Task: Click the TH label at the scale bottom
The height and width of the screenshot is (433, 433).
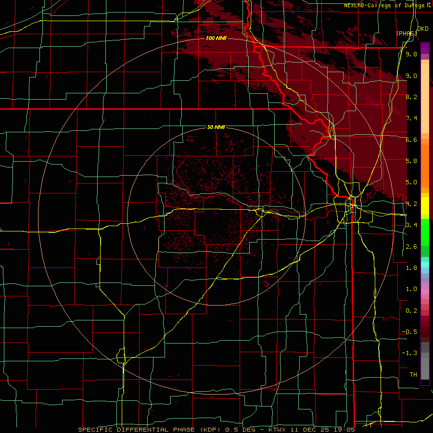Action: click(x=413, y=375)
